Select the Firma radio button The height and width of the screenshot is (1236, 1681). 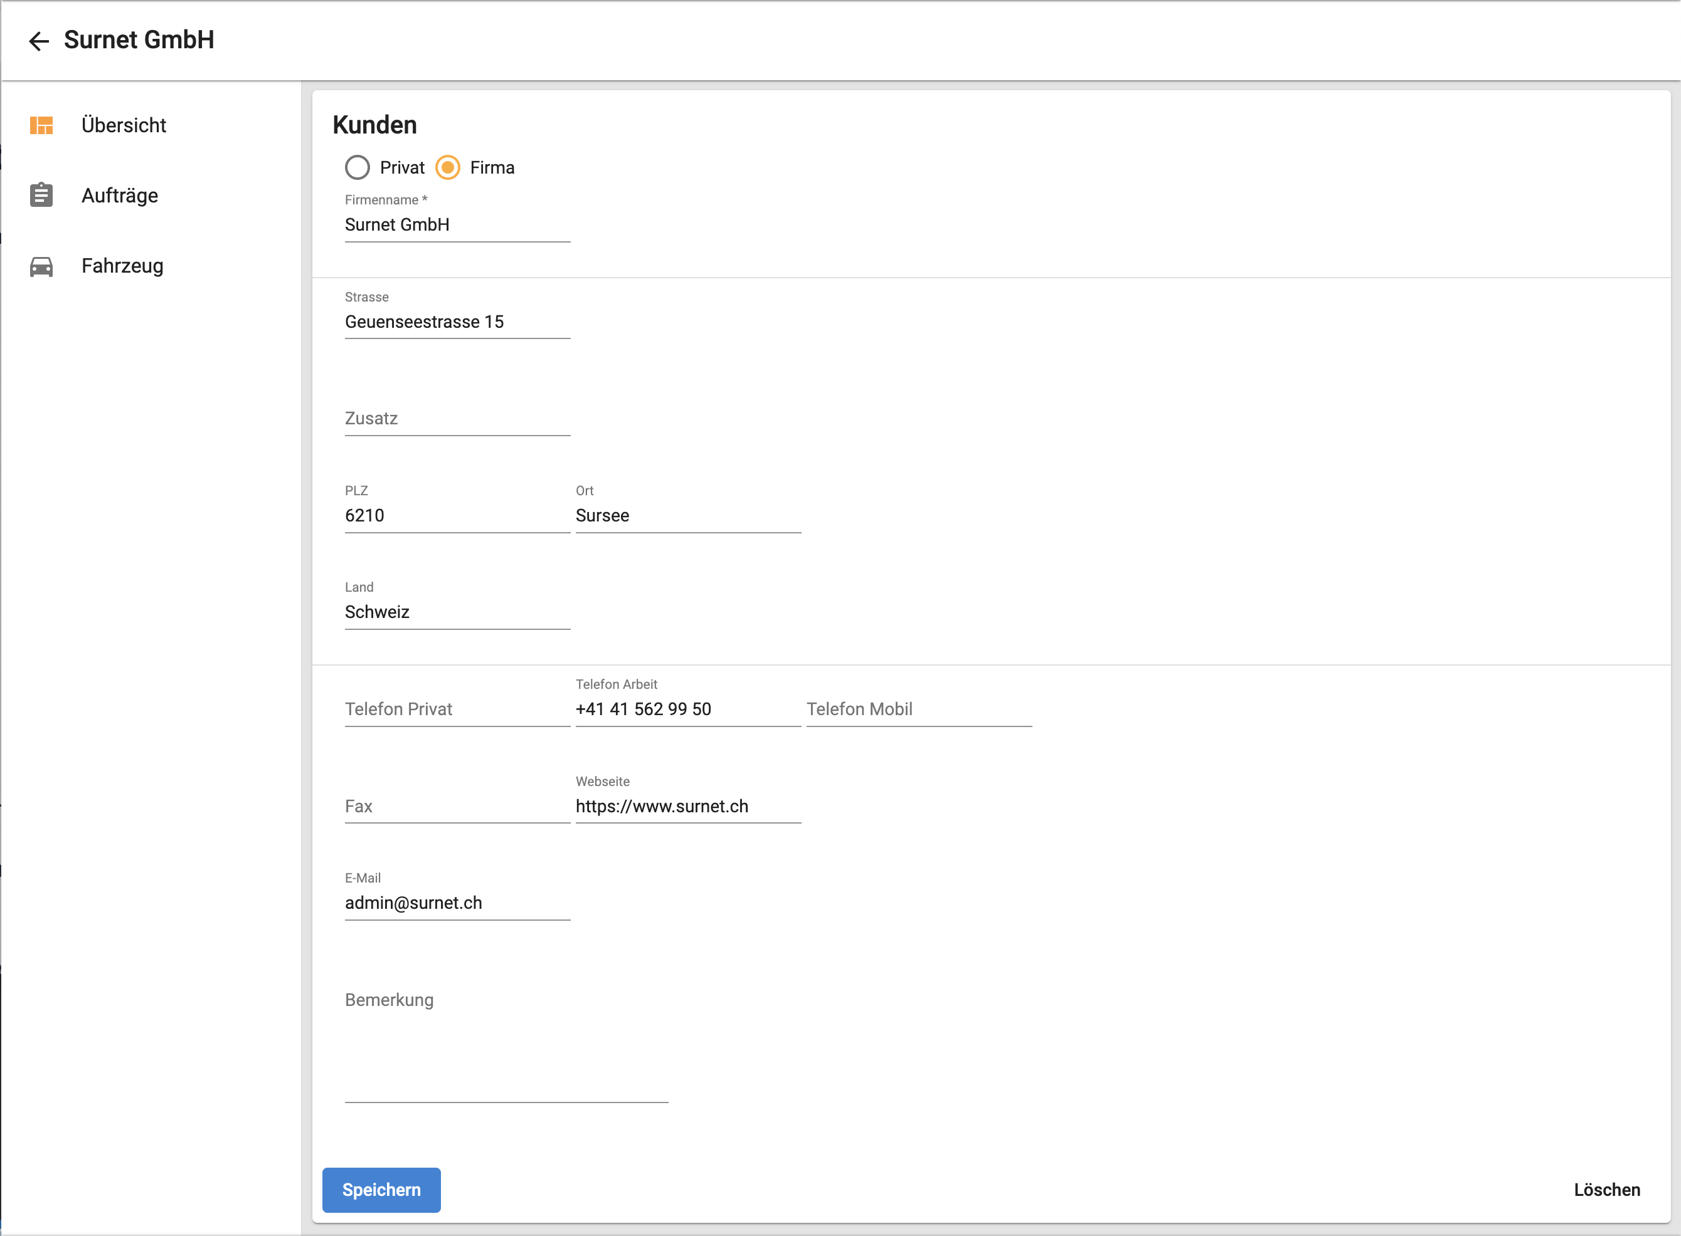click(x=448, y=167)
